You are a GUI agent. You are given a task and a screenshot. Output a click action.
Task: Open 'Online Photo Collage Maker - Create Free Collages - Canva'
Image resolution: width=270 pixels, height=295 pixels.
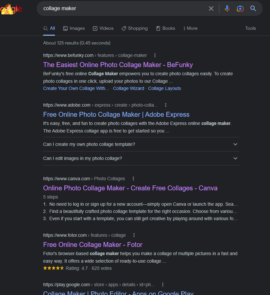click(x=130, y=188)
